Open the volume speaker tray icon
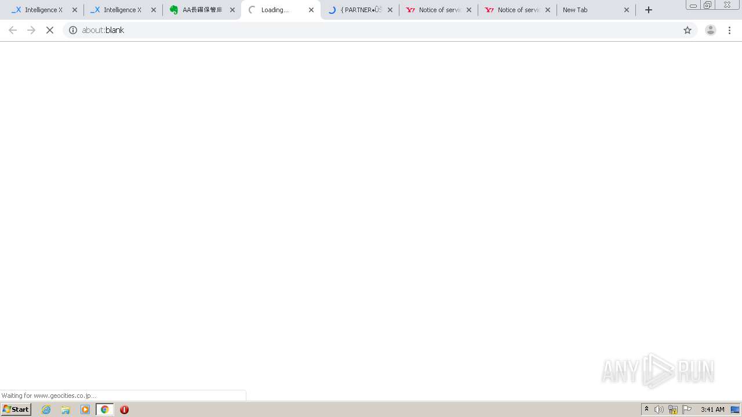Screen dimensions: 742x417 coord(659,409)
